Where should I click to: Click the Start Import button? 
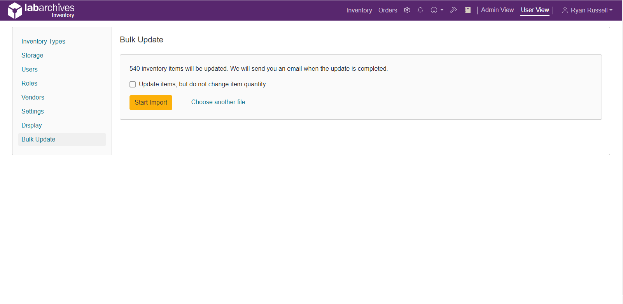(x=151, y=103)
